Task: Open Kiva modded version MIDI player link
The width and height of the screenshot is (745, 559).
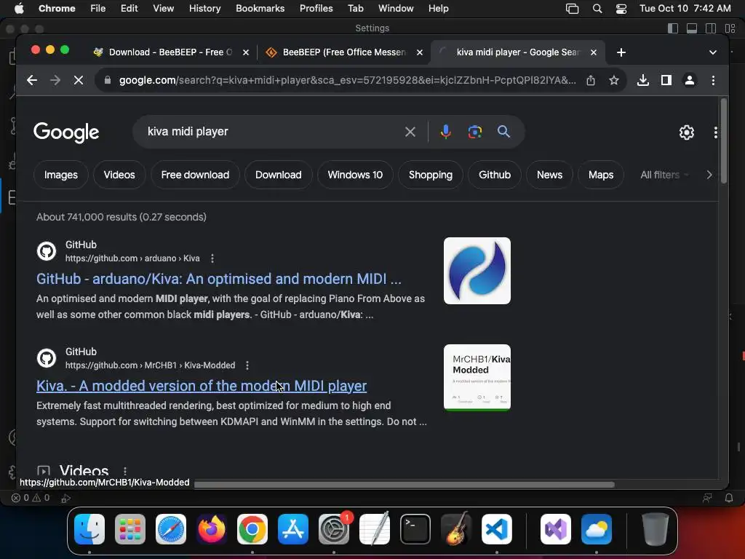Action: tap(202, 386)
